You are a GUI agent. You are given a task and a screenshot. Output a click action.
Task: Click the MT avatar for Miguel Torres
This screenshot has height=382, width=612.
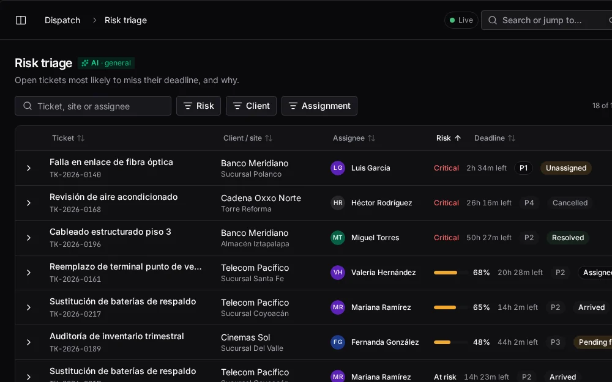[x=338, y=238]
